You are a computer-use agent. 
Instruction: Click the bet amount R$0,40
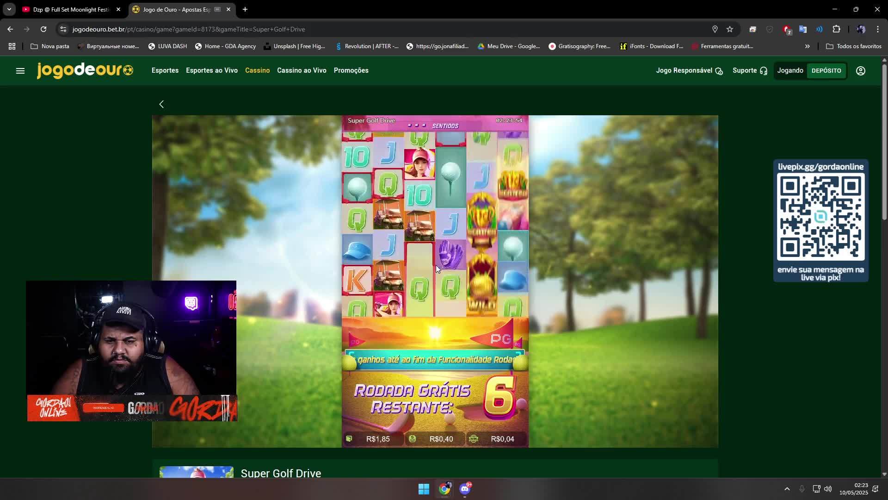click(x=435, y=439)
